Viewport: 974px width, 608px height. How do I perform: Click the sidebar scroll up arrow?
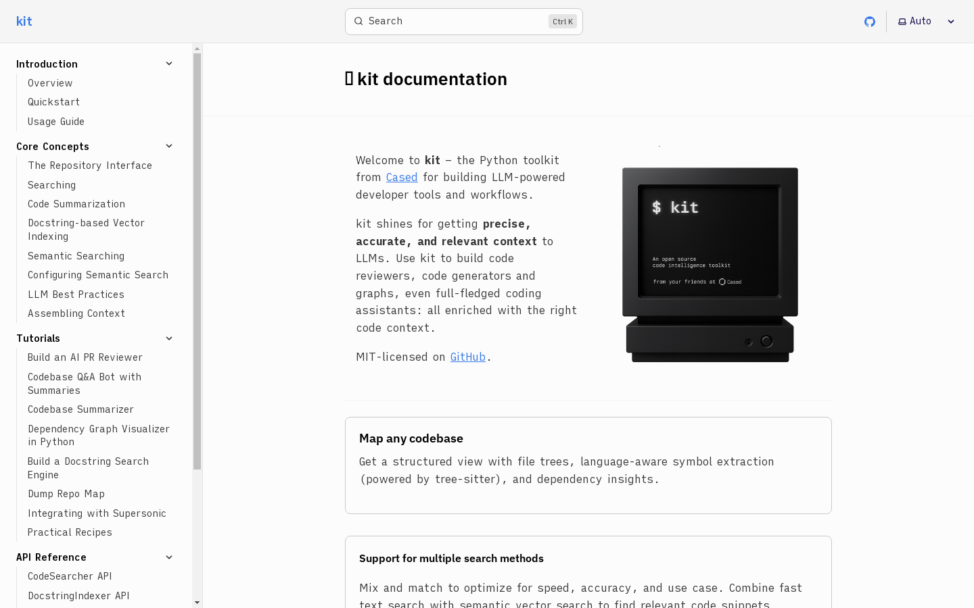pos(198,49)
